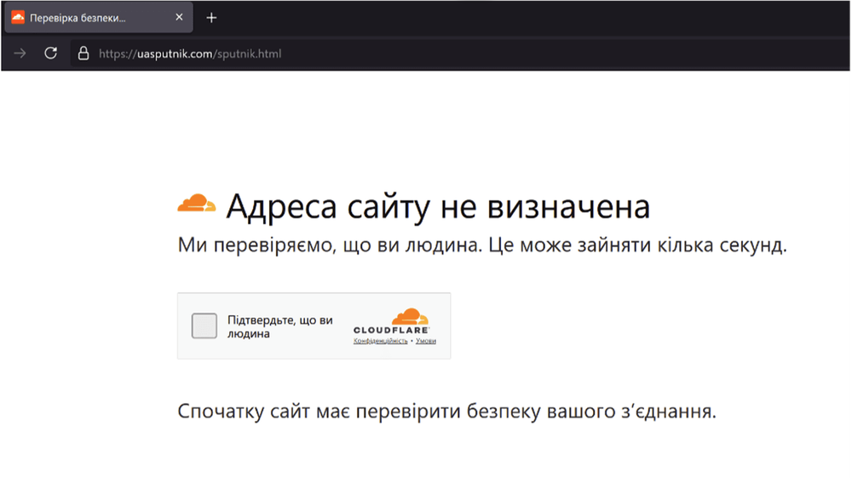Click the Cloudflare favicon in the tab

[x=18, y=17]
